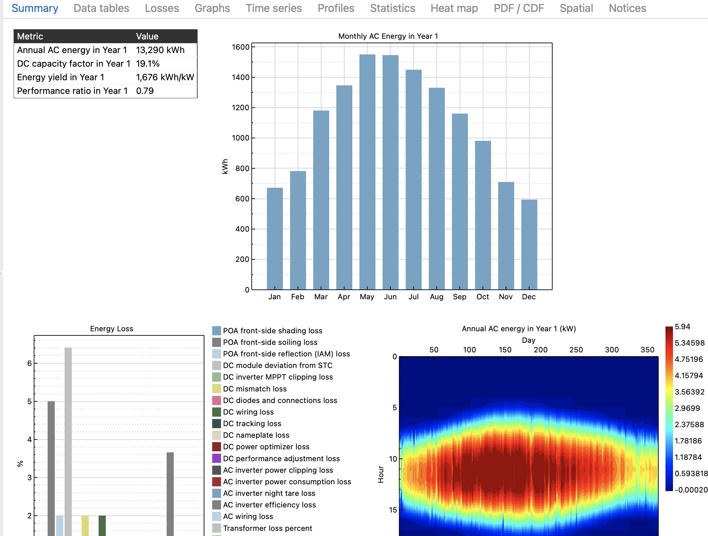Click the December bar in monthly chart
The width and height of the screenshot is (708, 536).
pos(529,244)
